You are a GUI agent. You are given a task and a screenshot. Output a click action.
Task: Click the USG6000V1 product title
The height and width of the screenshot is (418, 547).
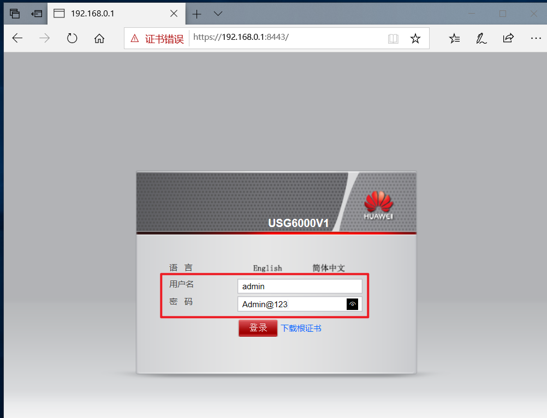(x=298, y=223)
